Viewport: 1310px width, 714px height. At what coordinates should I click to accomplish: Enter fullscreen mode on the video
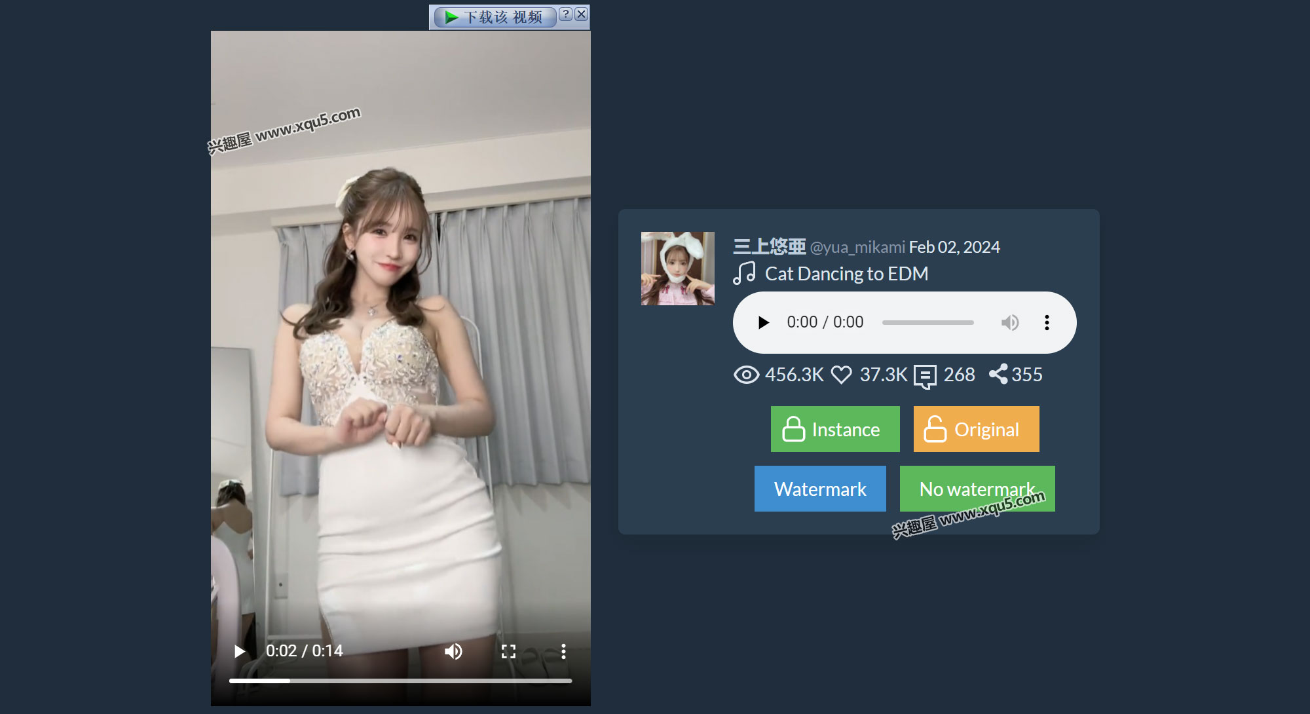pos(508,651)
